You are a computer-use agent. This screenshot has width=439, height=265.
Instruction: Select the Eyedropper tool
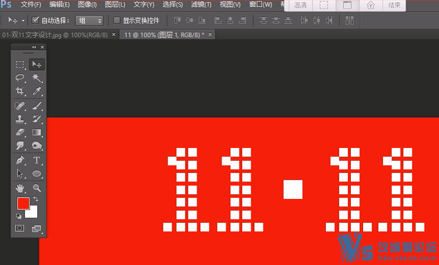[x=37, y=91]
